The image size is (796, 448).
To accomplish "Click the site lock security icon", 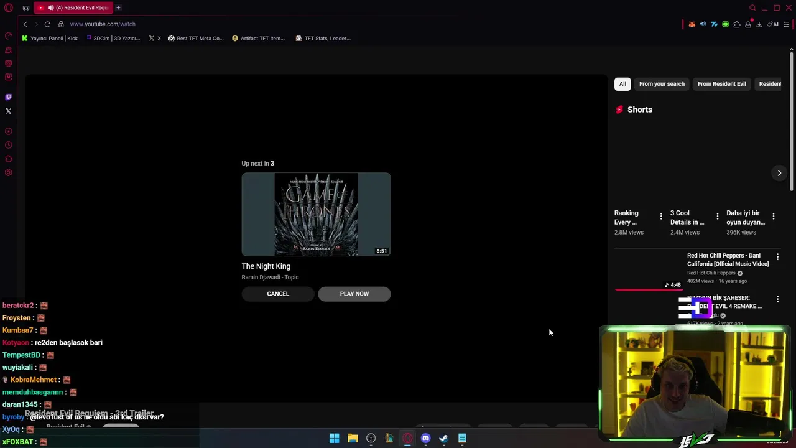I will (61, 24).
